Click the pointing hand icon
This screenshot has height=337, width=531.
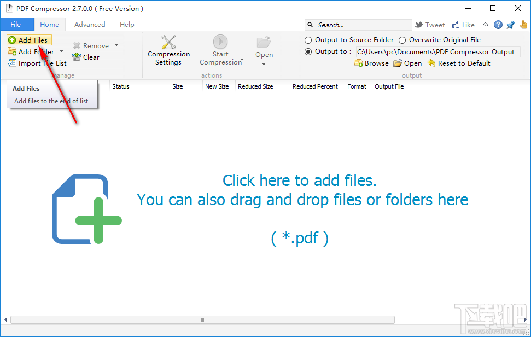(x=523, y=25)
